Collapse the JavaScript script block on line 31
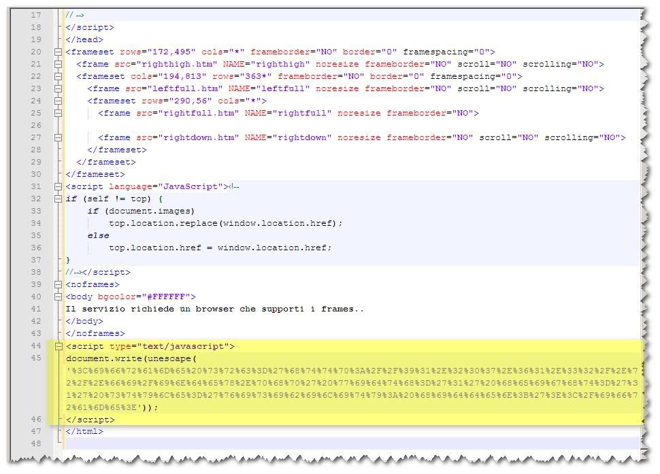This screenshot has height=474, width=660. coord(59,186)
